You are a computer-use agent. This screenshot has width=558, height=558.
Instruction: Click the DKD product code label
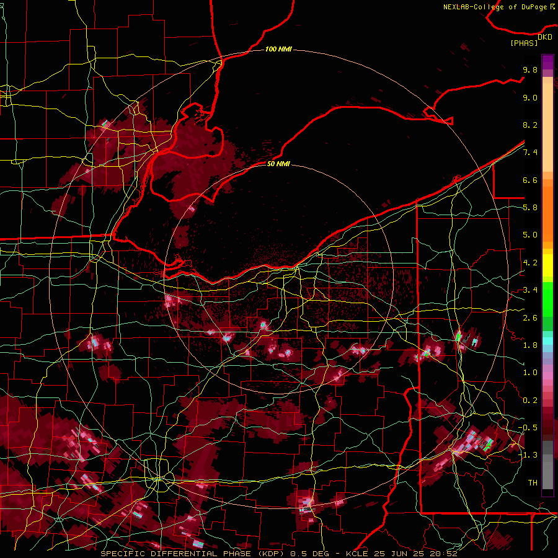(x=545, y=37)
